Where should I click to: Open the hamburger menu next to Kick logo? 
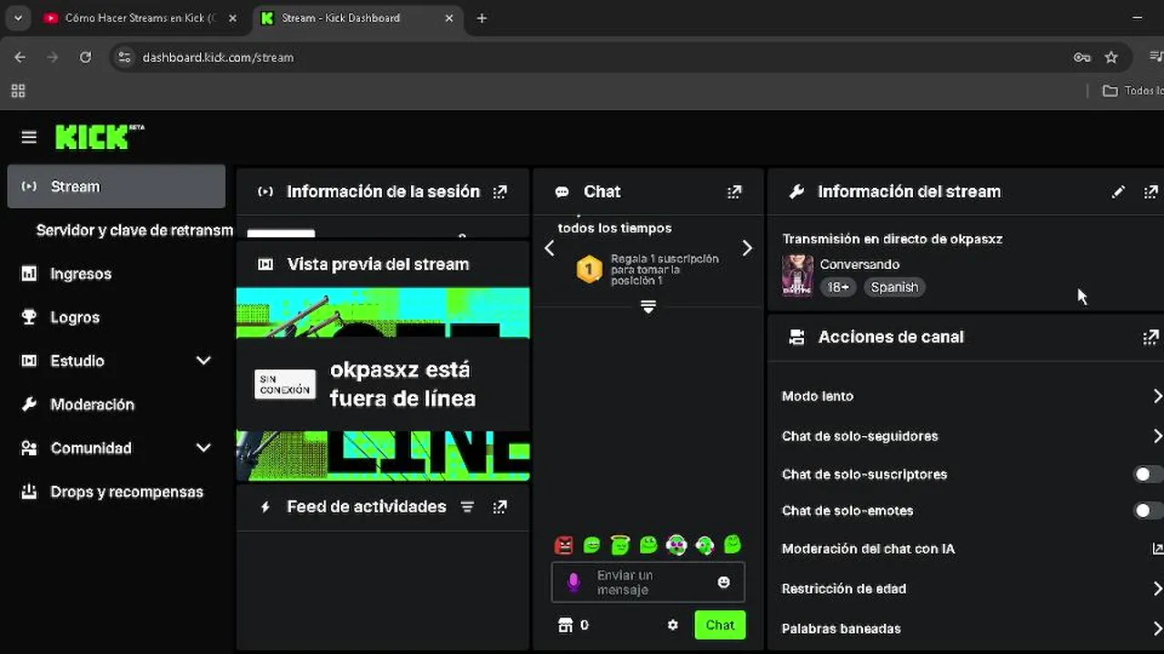(29, 137)
